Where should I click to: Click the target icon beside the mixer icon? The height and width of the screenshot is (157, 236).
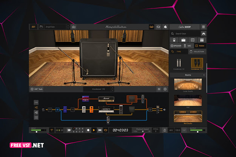[x=165, y=89]
